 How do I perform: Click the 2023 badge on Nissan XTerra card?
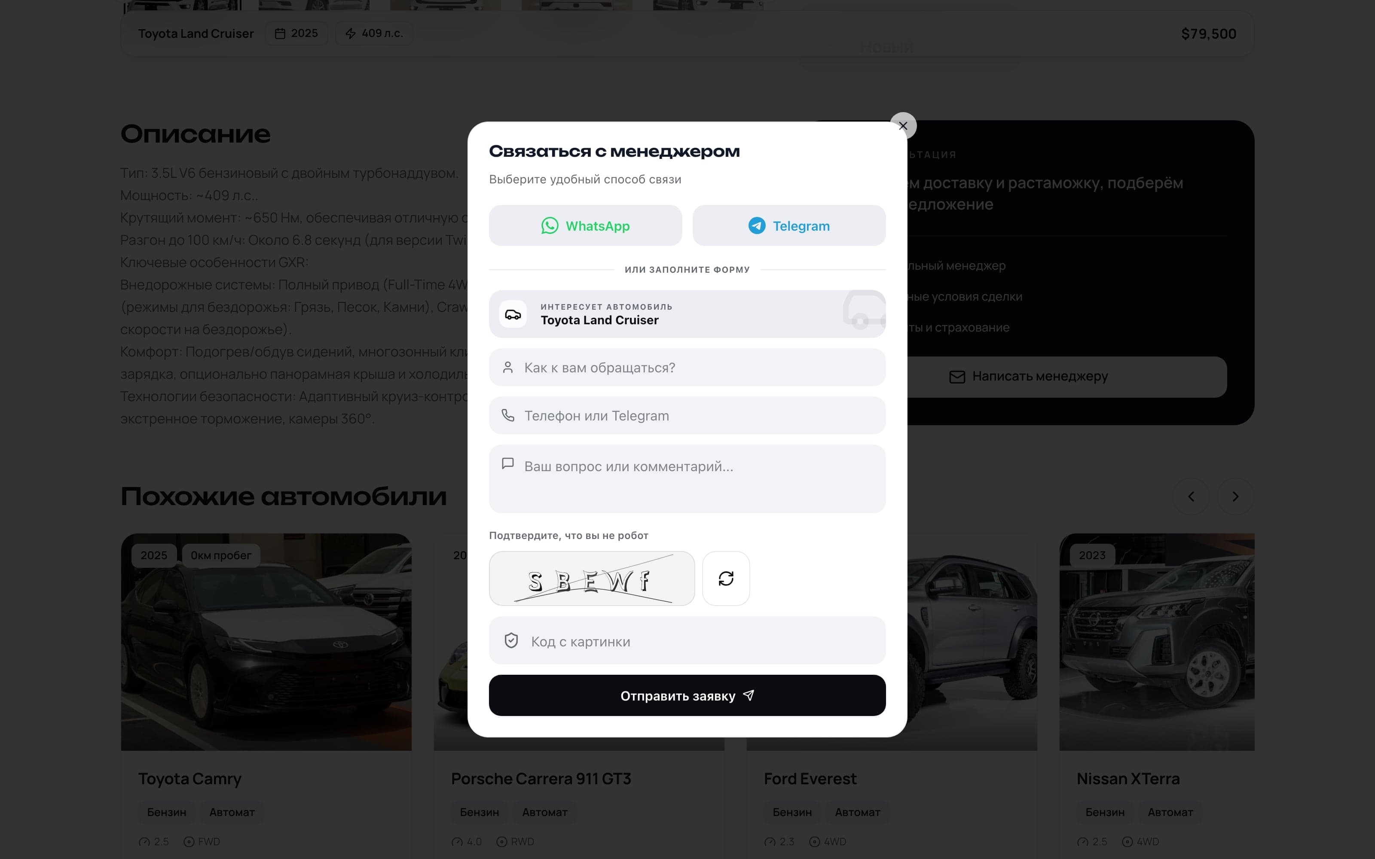[x=1092, y=555]
